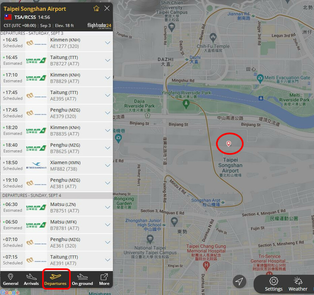Viewport: 314px width, 295px height.
Task: Open More airport info link
Action: (x=104, y=279)
